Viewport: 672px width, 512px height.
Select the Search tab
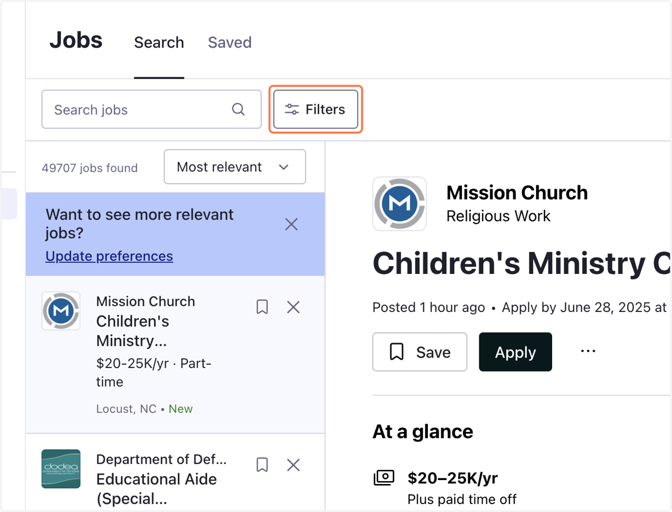tap(159, 43)
